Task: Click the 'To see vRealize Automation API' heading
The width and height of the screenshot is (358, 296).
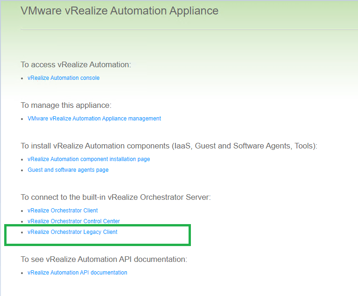Action: pyautogui.click(x=104, y=259)
